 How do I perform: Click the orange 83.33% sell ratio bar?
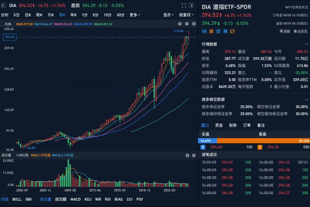[263, 141]
